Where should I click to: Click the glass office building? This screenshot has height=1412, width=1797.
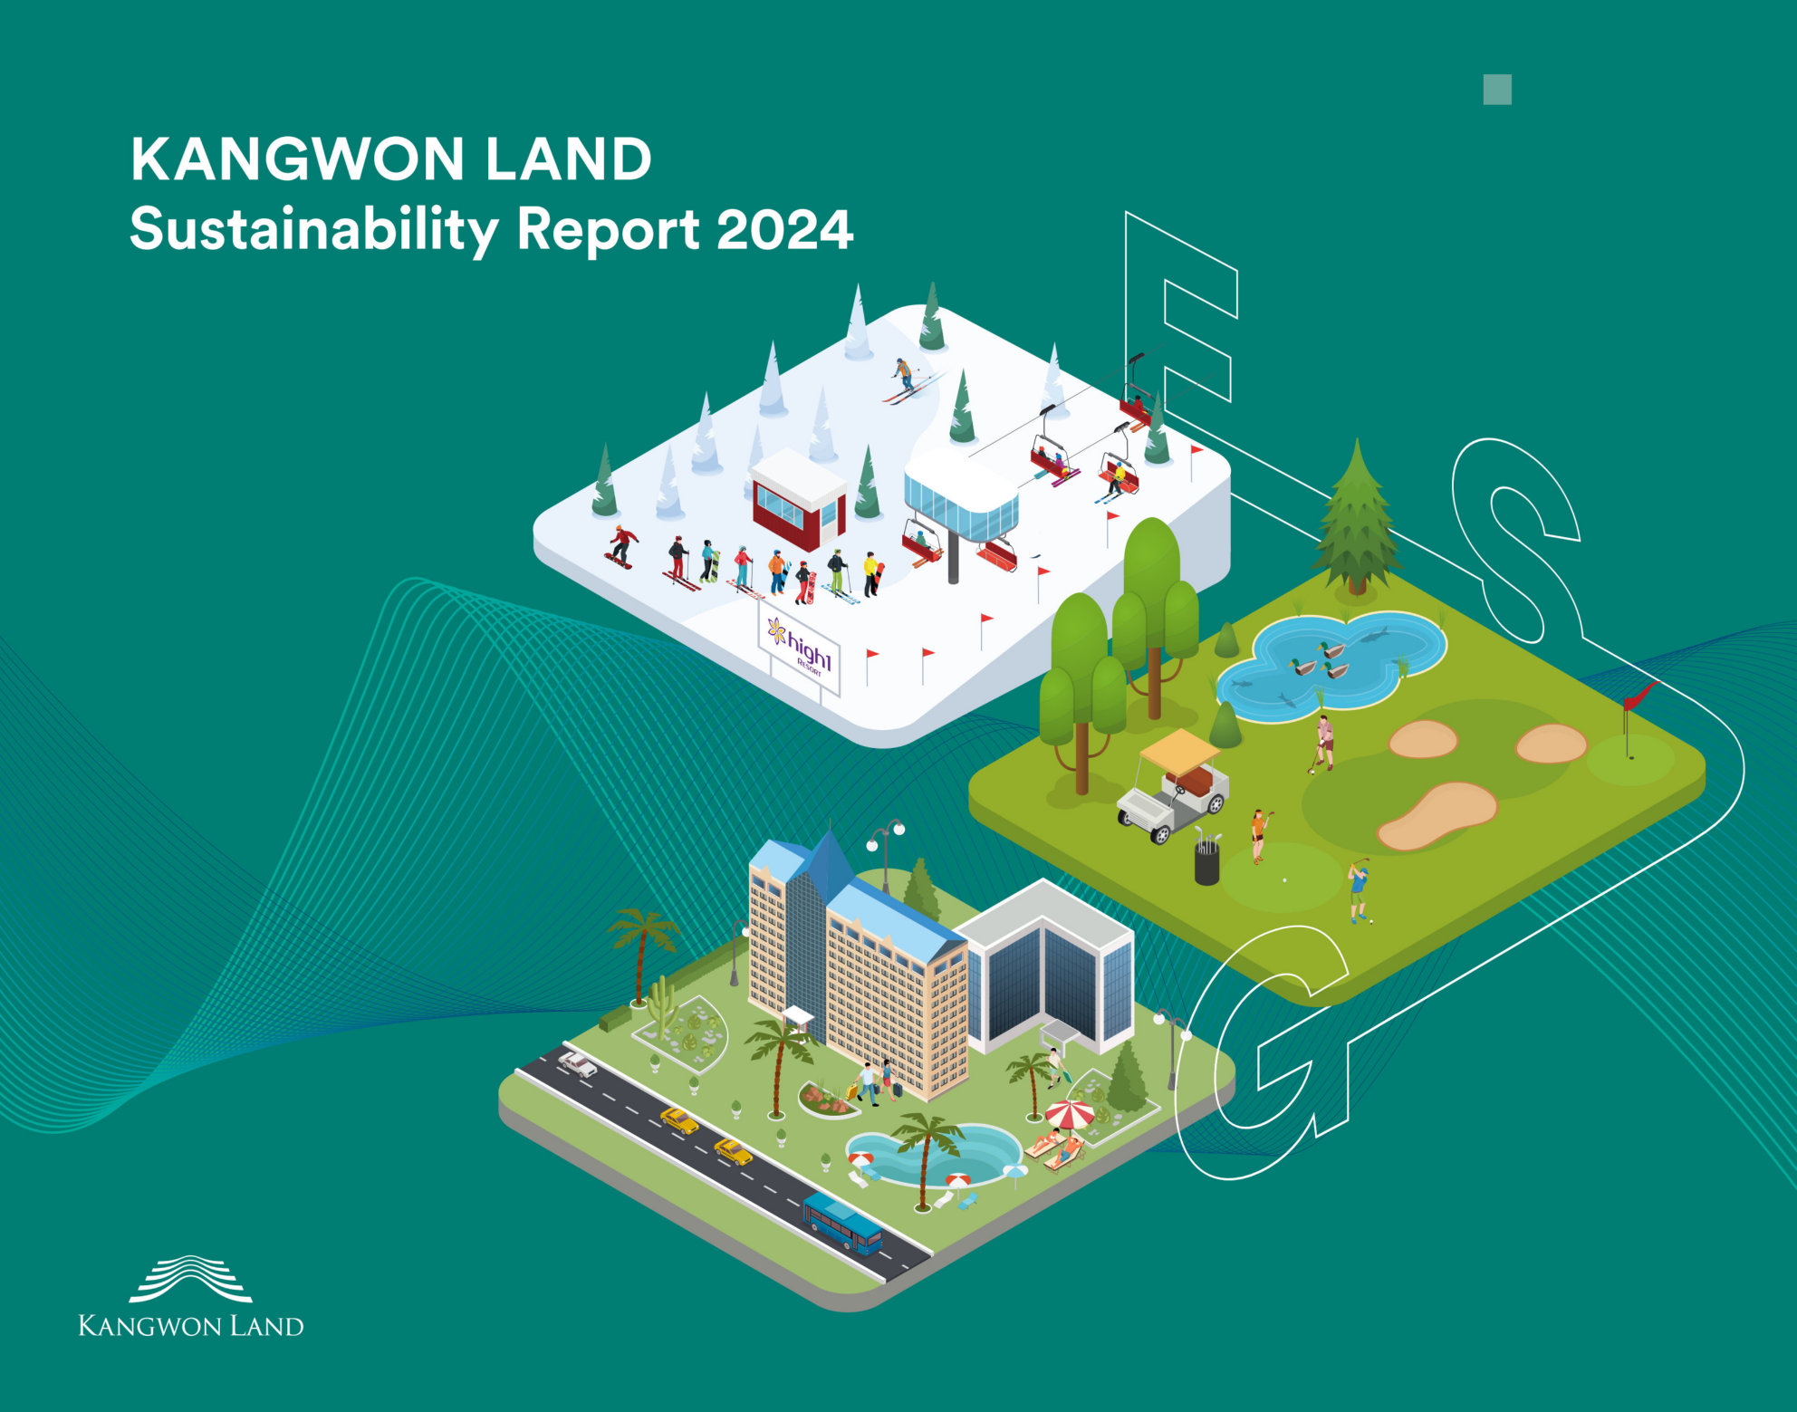(x=1051, y=974)
